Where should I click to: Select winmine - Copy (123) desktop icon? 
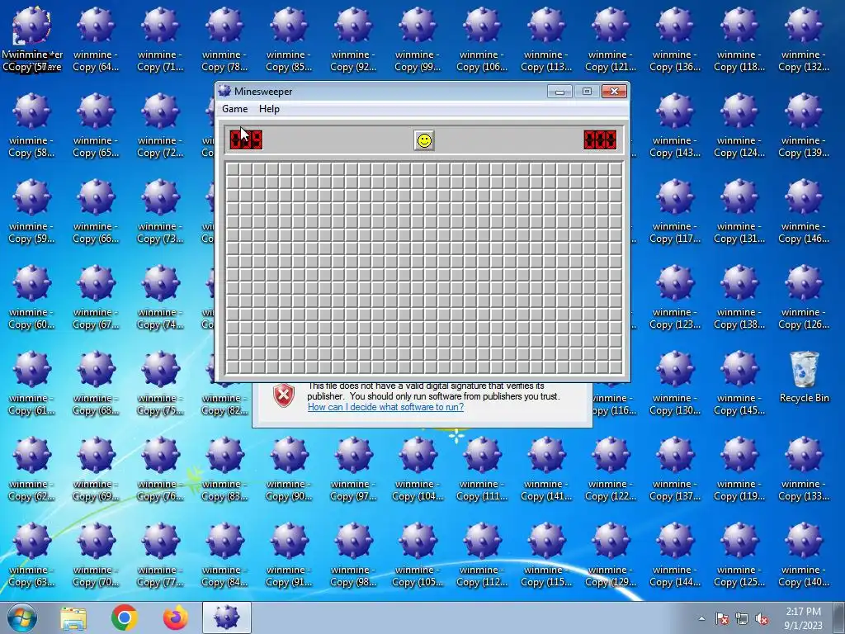(675, 297)
